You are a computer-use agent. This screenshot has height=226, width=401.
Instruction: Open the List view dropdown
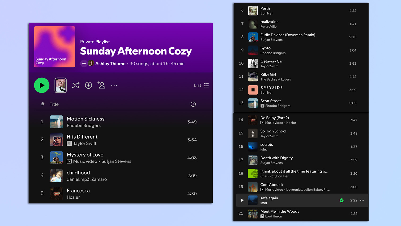[x=201, y=85]
